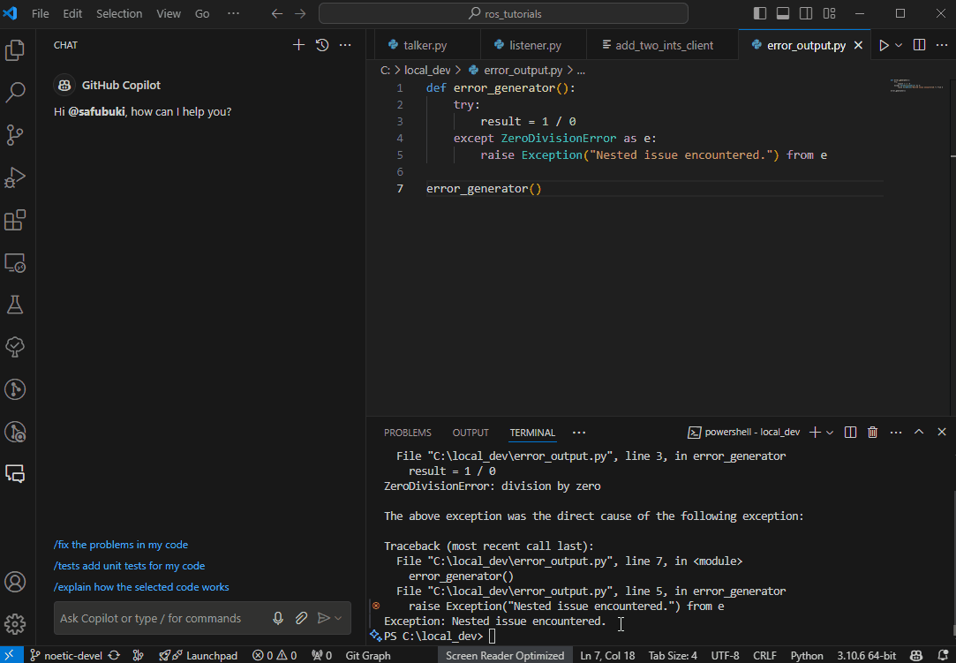Toggle secondary side bar layout button

[x=805, y=13]
